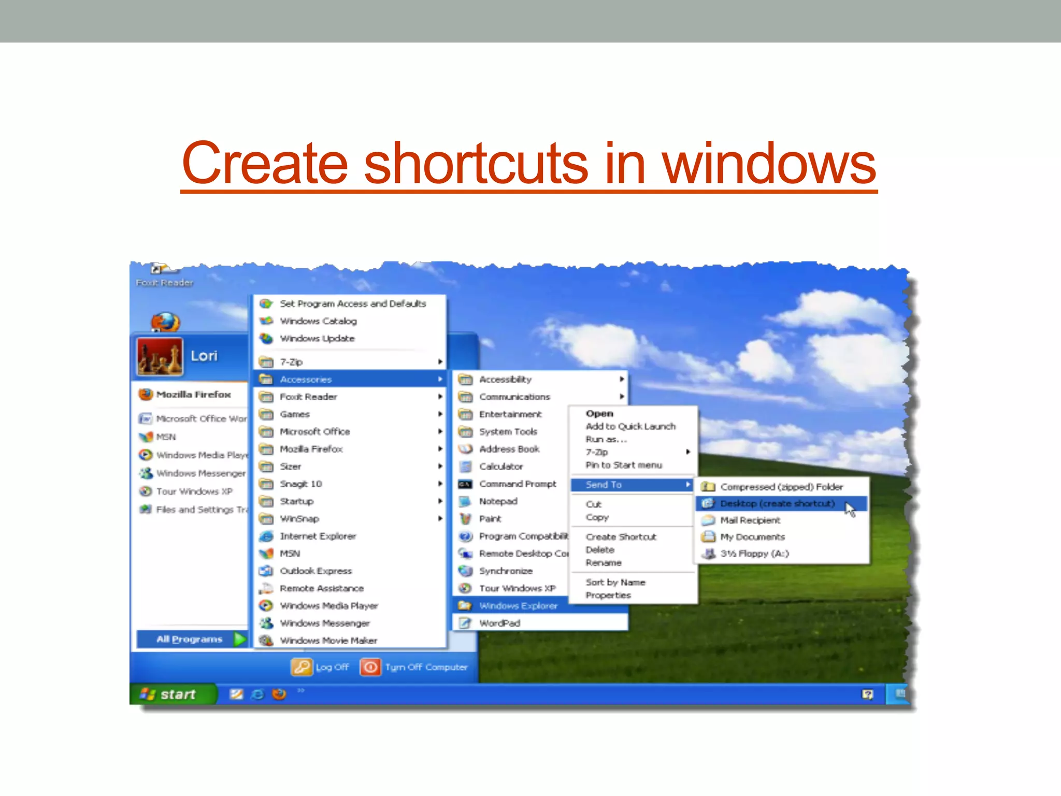Image resolution: width=1061 pixels, height=796 pixels.
Task: Open the Internet Explorer quick launch icon
Action: pos(257,694)
